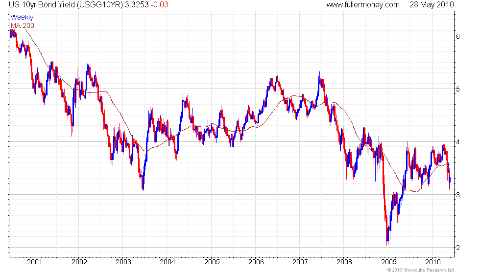This screenshot has height=274, width=480.
Task: Select the 2006 year label on x-axis
Action: 256,262
